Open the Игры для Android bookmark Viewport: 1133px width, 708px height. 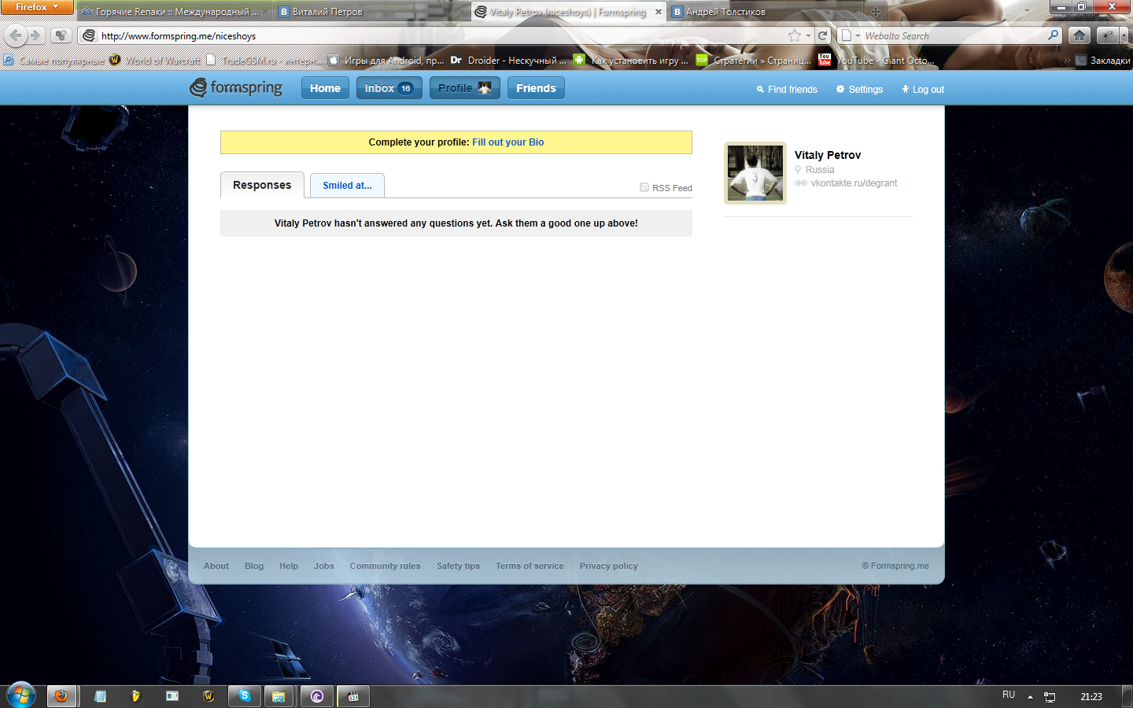[386, 60]
